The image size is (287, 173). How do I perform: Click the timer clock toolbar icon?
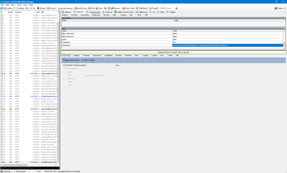109,8
